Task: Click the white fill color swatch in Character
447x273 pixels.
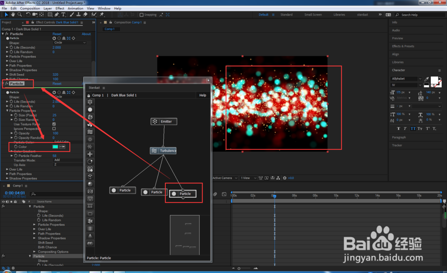Action: coord(434,80)
